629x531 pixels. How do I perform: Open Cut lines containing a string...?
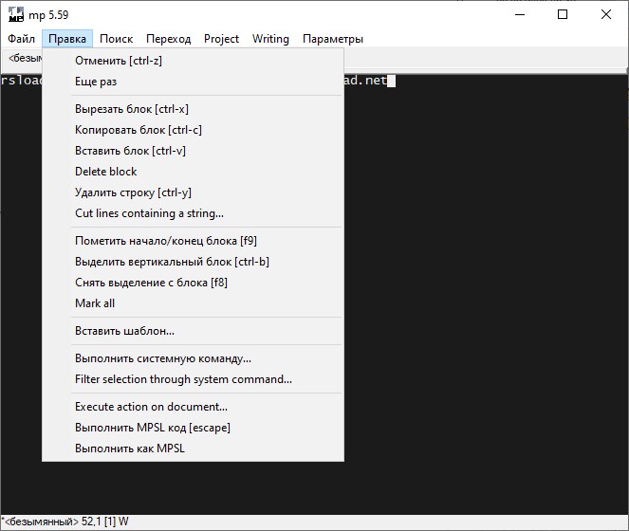coord(193,213)
